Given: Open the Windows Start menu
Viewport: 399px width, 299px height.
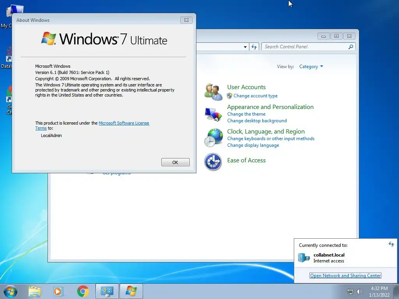Looking at the screenshot, I should [x=11, y=291].
